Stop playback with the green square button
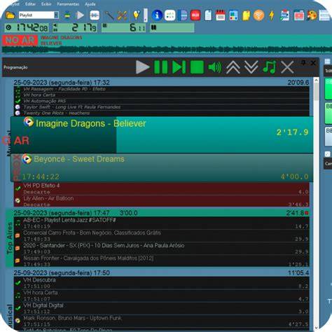332x332 pixels. point(197,67)
